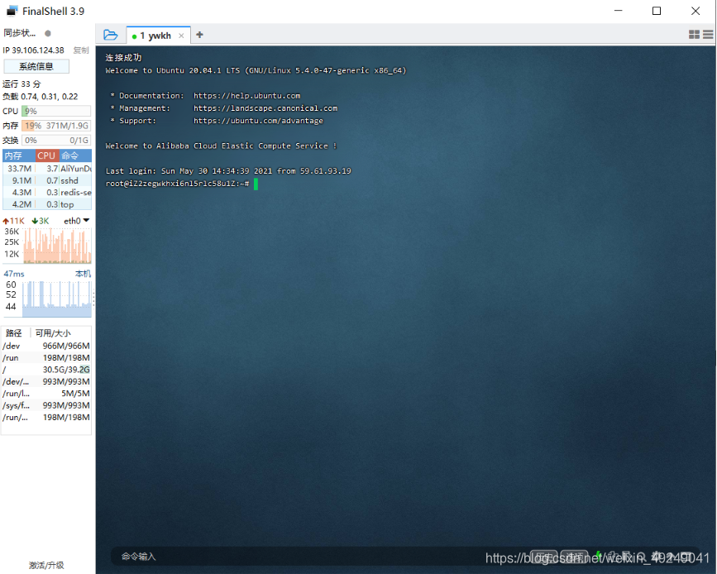Click the 47ms latency value
This screenshot has width=717, height=574.
point(14,274)
